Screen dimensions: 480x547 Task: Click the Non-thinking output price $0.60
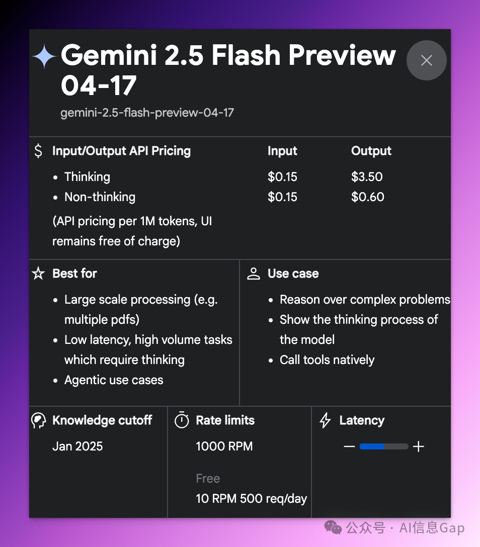click(368, 197)
